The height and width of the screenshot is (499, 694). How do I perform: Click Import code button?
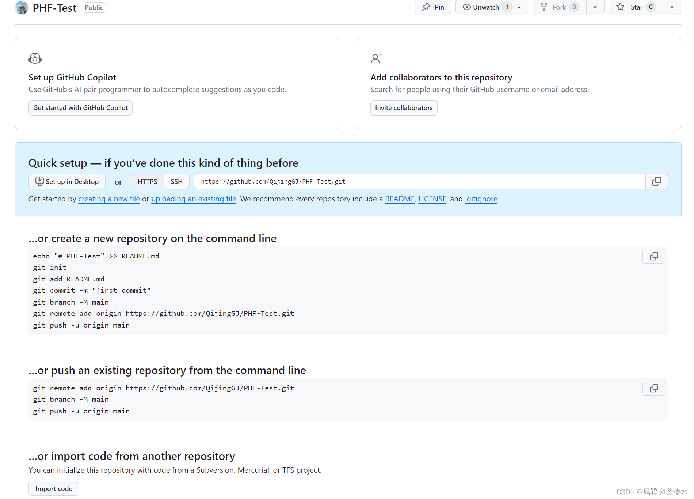(54, 488)
